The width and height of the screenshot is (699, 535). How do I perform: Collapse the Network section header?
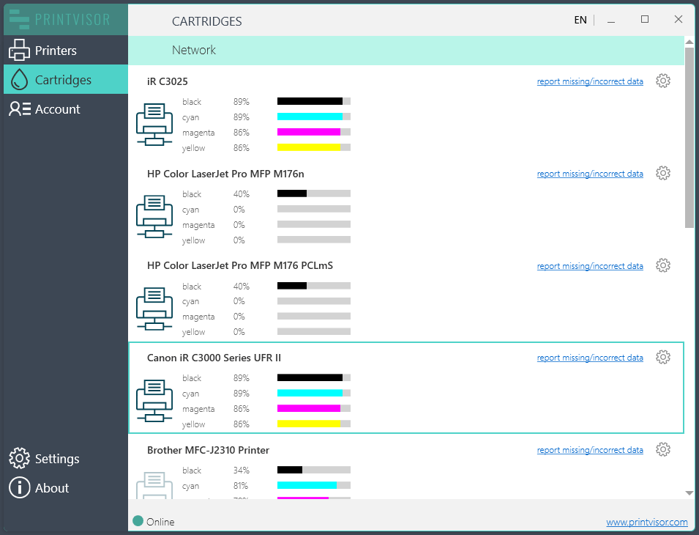194,51
